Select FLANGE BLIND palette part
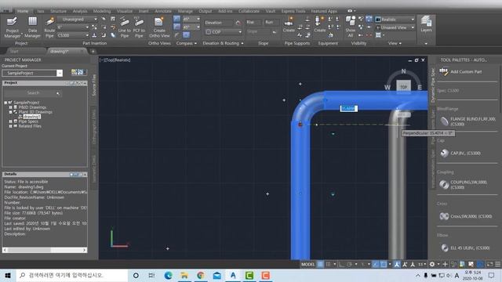Screen dimensions: 502x282 (467, 121)
